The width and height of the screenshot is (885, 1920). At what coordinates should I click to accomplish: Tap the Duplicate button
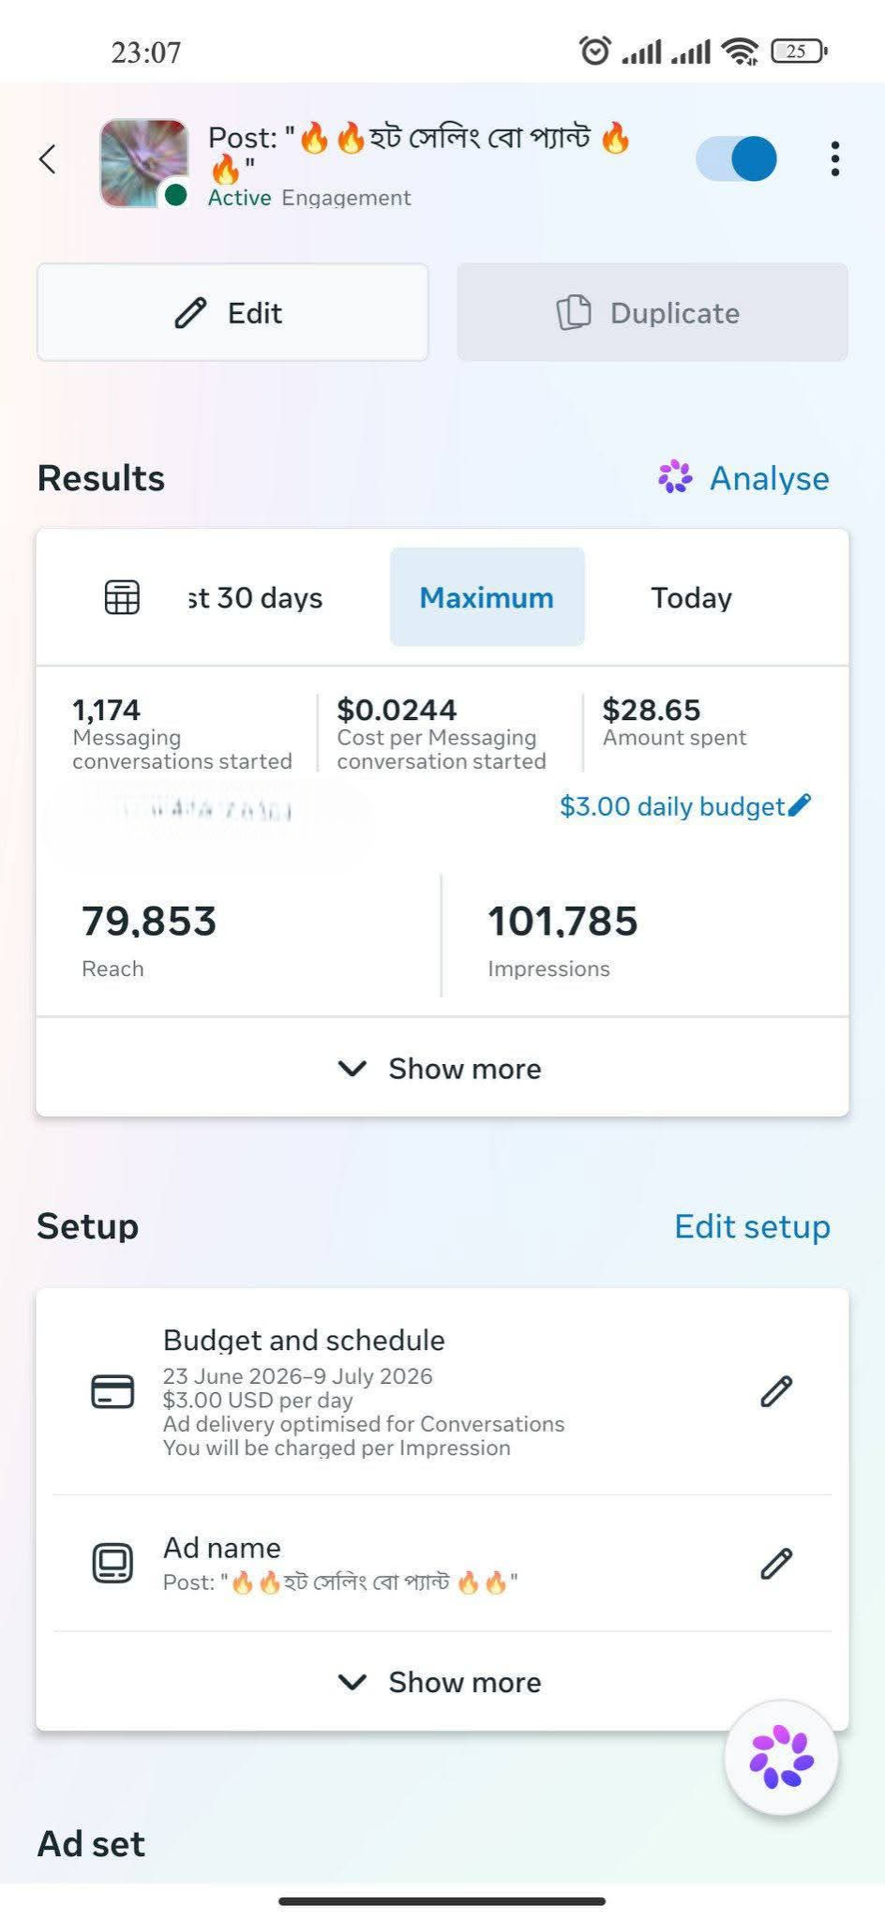[652, 312]
